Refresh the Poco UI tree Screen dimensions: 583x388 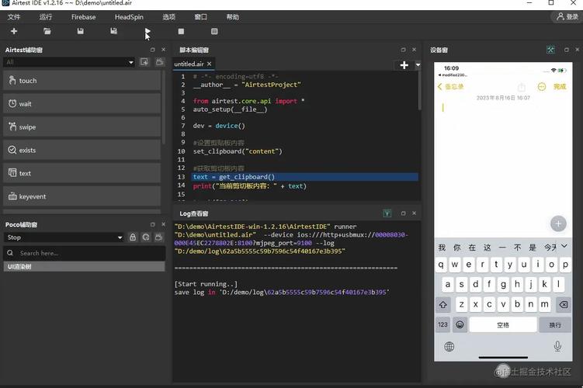click(146, 237)
